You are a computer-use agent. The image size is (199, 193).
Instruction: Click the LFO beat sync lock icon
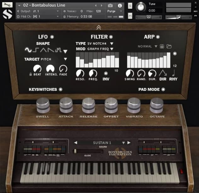[30, 74]
